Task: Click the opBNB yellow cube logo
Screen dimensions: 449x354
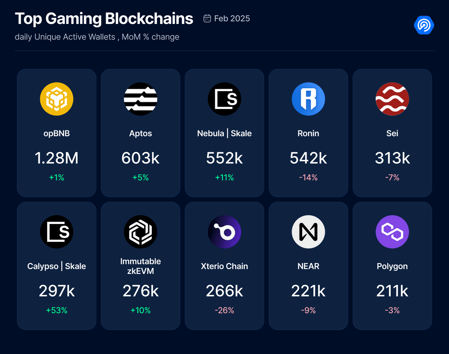Action: pos(57,99)
